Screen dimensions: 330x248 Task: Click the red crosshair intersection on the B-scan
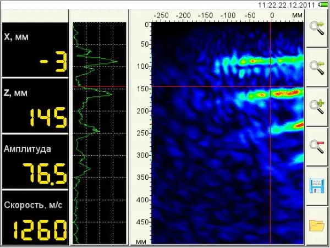coord(271,86)
